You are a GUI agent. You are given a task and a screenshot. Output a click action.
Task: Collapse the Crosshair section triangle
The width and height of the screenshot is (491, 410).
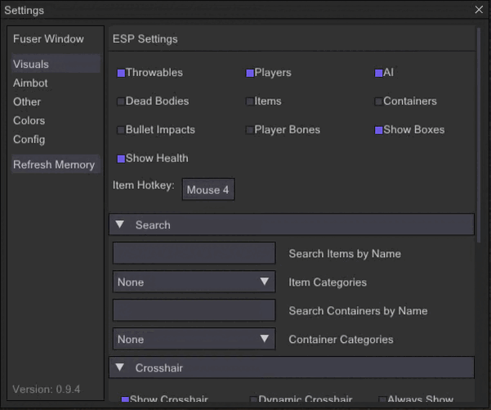(120, 367)
